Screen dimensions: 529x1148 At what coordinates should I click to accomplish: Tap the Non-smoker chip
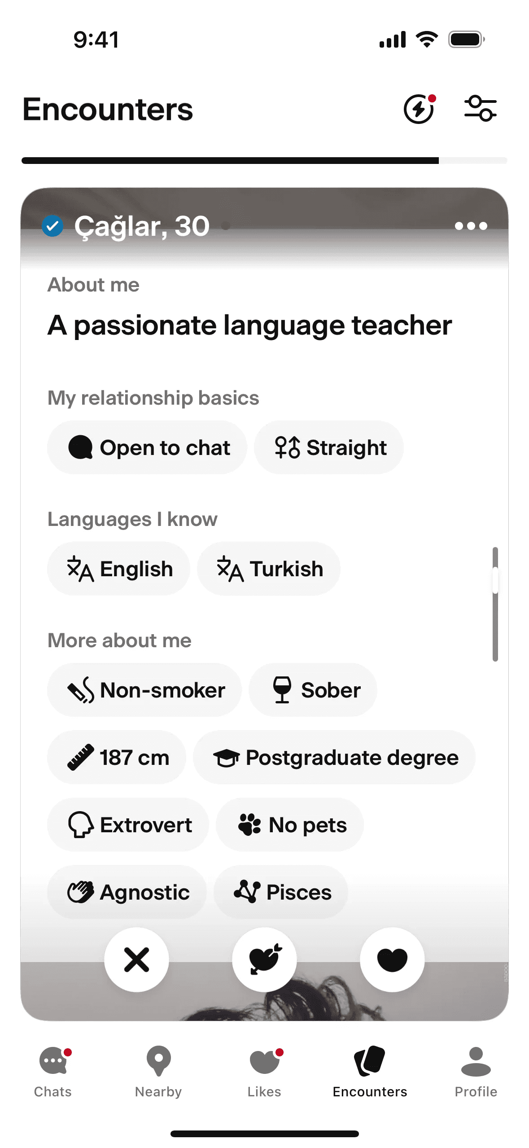pyautogui.click(x=144, y=690)
